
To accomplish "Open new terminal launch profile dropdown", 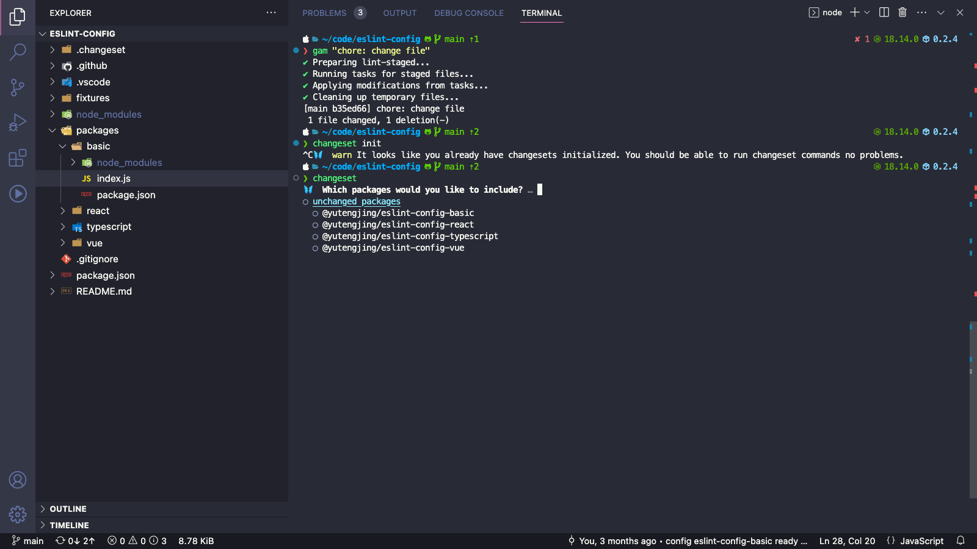I will 867,12.
